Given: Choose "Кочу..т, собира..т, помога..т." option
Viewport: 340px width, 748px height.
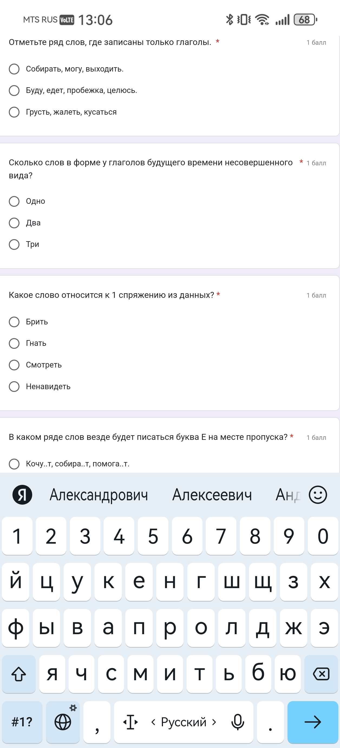Looking at the screenshot, I should pyautogui.click(x=14, y=464).
